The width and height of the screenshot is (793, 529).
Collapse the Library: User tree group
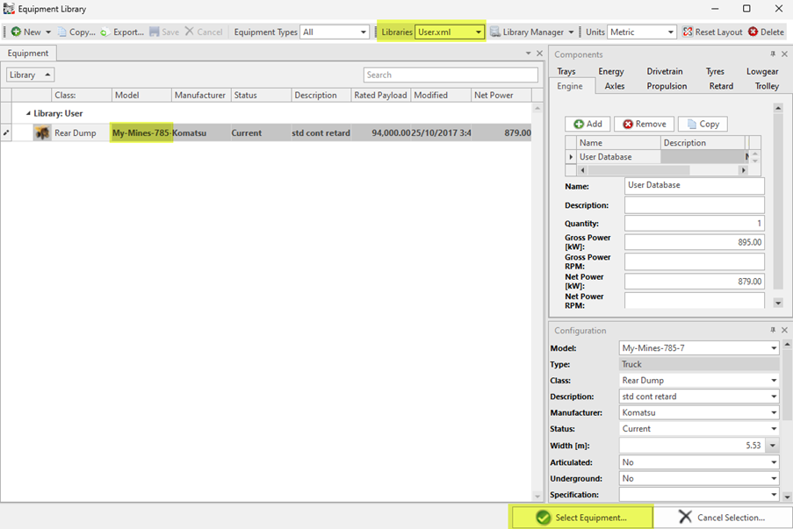[27, 113]
